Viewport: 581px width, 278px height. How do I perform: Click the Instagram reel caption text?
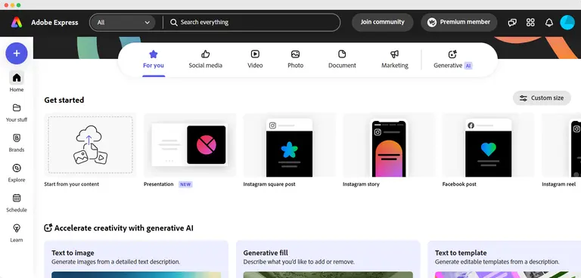pyautogui.click(x=559, y=184)
